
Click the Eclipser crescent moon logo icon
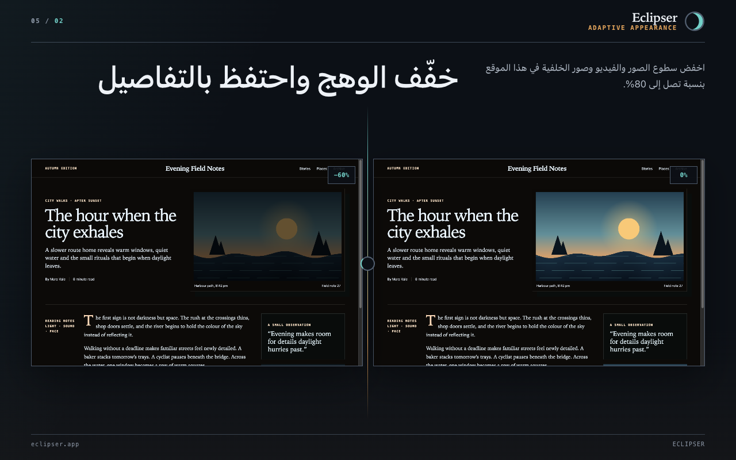pyautogui.click(x=695, y=21)
